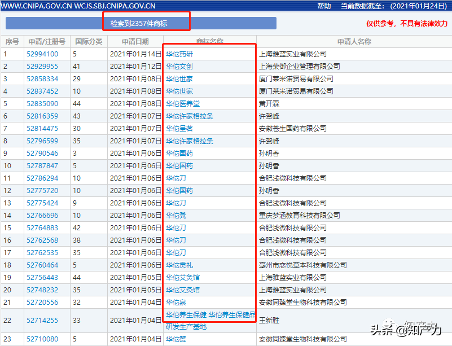Open registration number 52760464

[42, 265]
